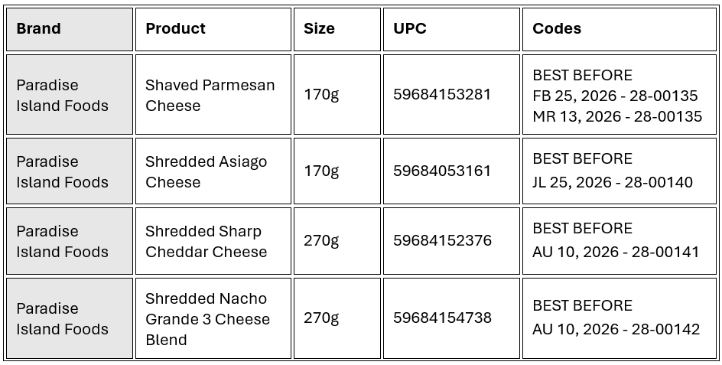Select UPC 59684153281
The width and height of the screenshot is (722, 365).
click(x=442, y=95)
